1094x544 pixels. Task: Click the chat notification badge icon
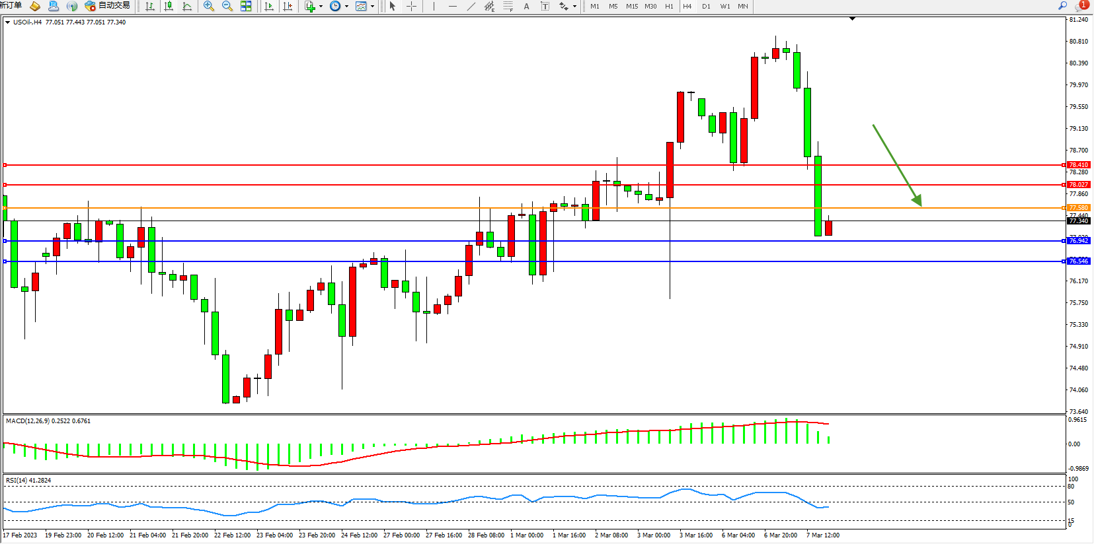click(1081, 5)
